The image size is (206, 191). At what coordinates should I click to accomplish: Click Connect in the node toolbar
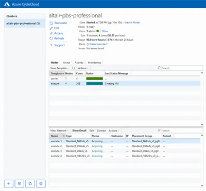tap(101, 130)
